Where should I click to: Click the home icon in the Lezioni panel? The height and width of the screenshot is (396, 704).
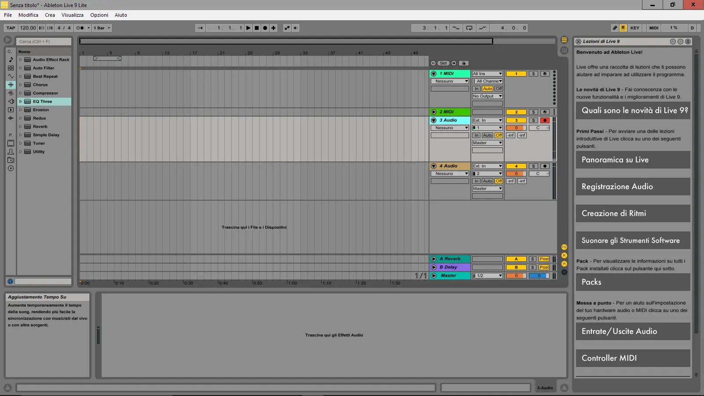pos(688,41)
